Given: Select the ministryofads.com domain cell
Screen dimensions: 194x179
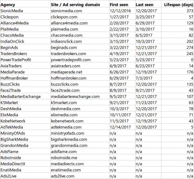Looking at the screenshot, I should pos(80,133).
